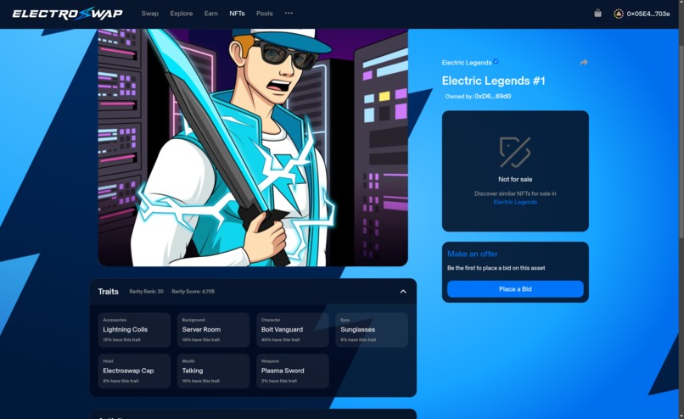Select the Server Room trait card

pyautogui.click(x=213, y=330)
